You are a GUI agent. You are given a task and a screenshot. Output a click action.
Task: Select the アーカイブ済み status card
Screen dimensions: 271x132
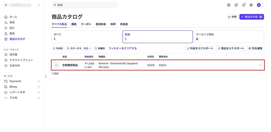(229, 37)
